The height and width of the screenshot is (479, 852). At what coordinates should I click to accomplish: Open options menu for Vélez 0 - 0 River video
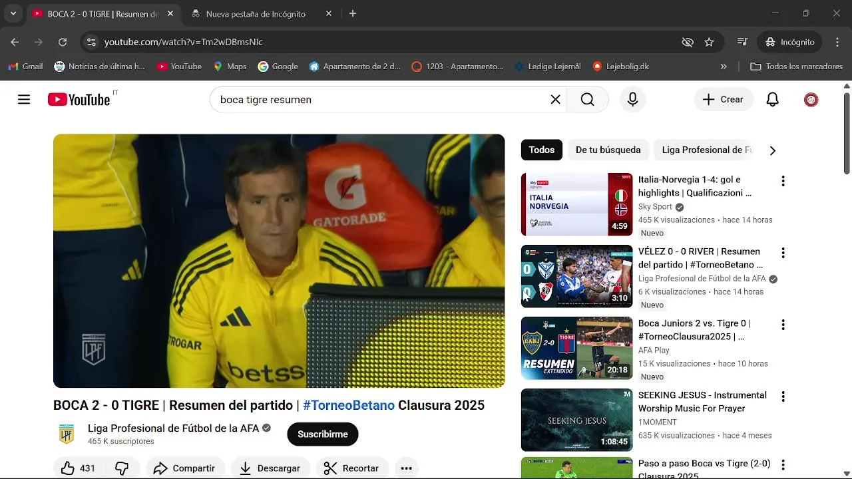[783, 253]
